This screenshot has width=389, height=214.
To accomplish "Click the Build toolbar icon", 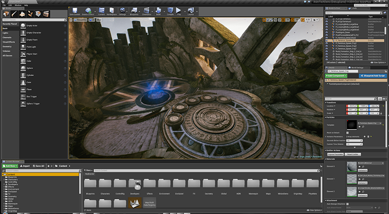I will click(158, 11).
